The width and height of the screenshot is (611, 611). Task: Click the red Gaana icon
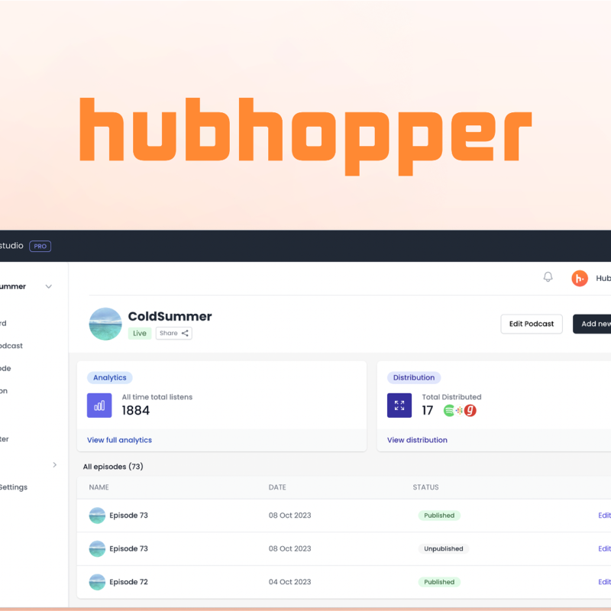point(470,410)
